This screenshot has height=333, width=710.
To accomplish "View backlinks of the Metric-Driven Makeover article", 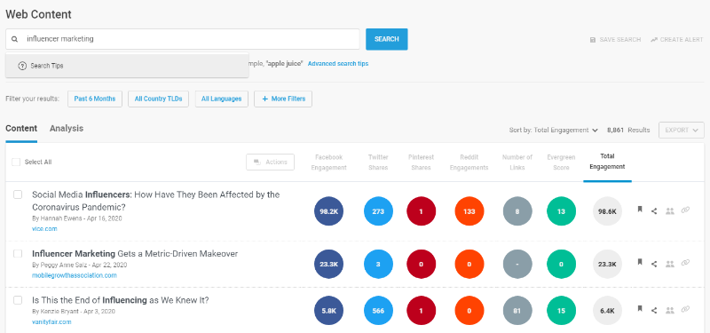I will [685, 262].
